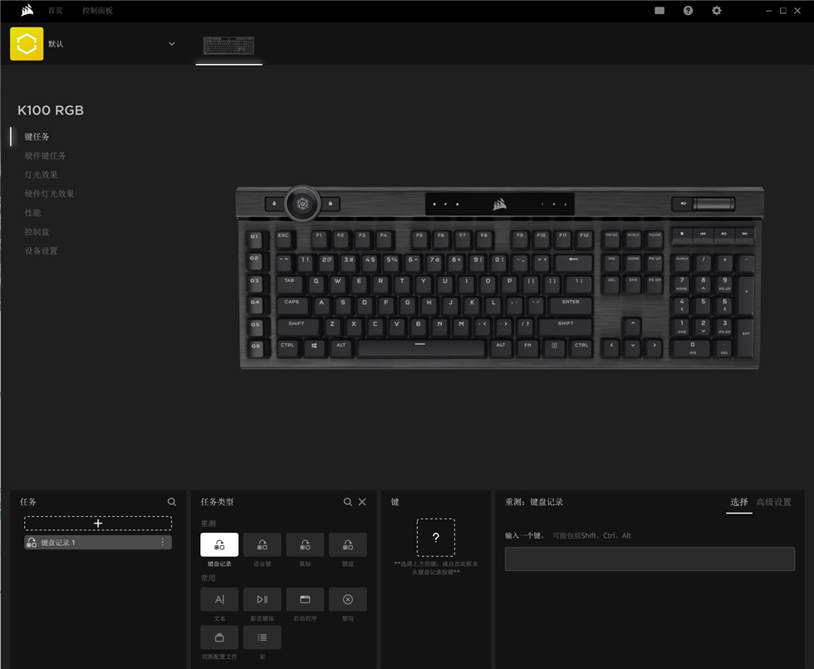Select the G4 macro key
This screenshot has width=814, height=669.
[x=255, y=304]
